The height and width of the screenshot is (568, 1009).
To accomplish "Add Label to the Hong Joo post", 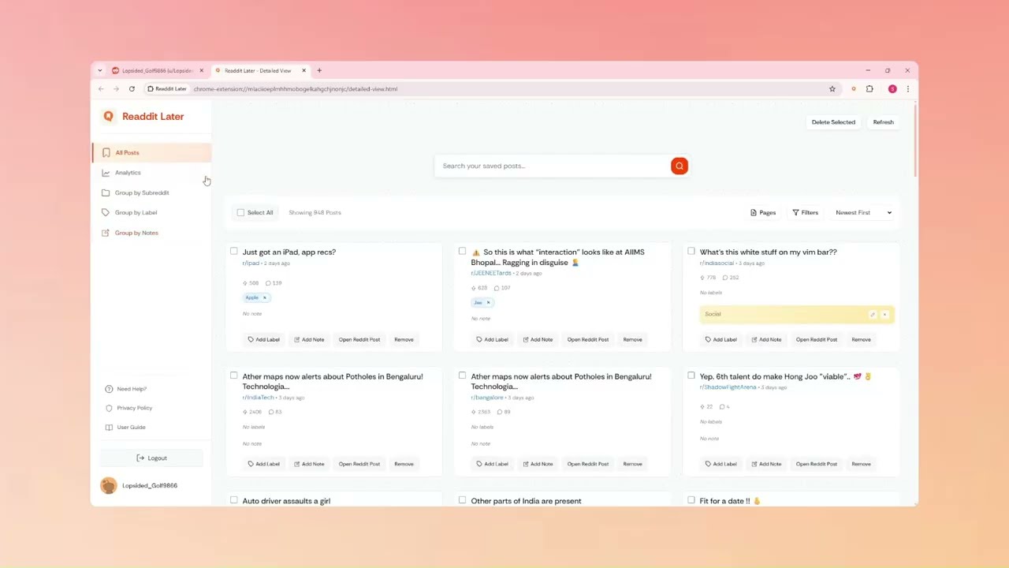I will pos(720,464).
